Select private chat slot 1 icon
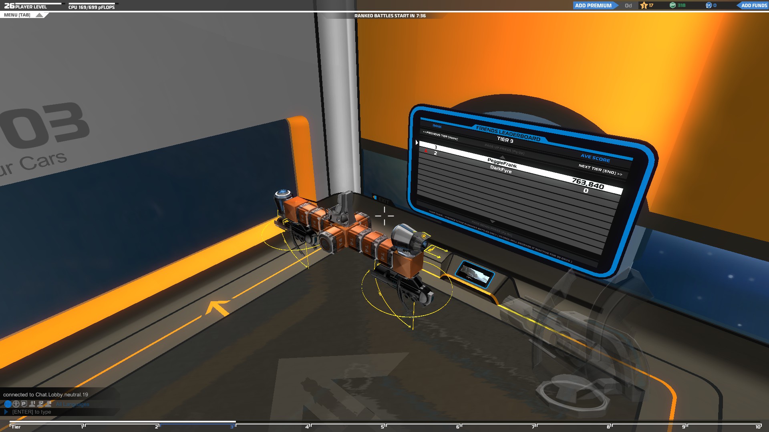Screen dimensions: 769x432 pos(32,404)
